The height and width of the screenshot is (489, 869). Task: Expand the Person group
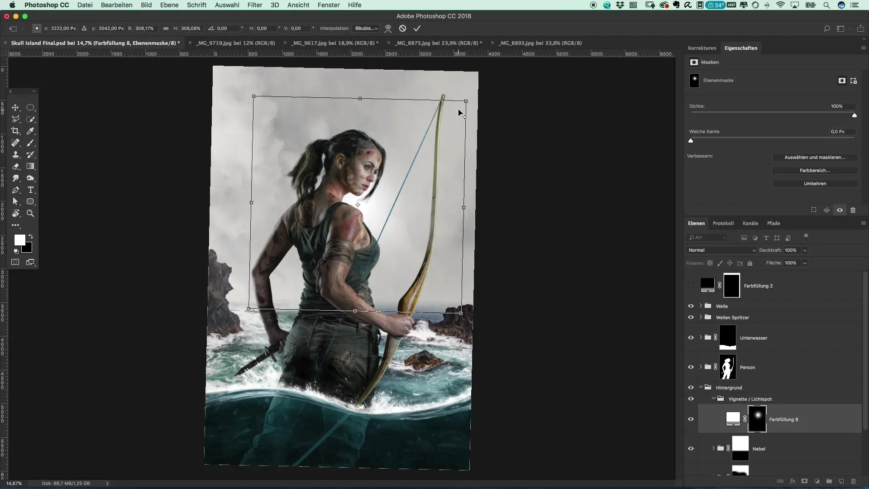pyautogui.click(x=701, y=367)
